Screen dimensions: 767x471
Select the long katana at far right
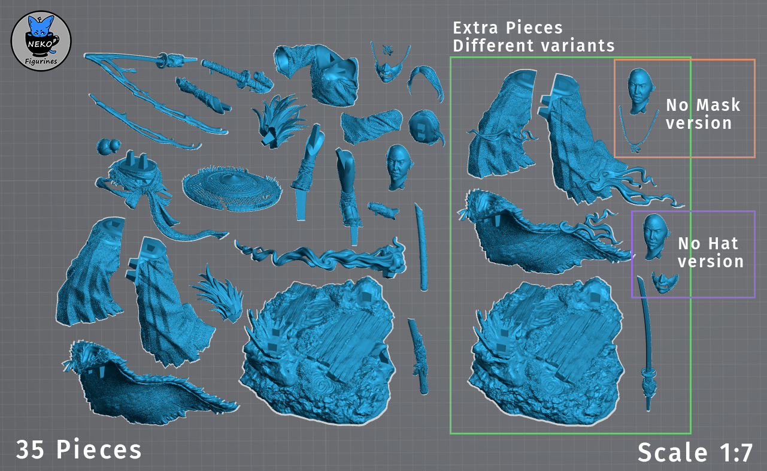(647, 348)
